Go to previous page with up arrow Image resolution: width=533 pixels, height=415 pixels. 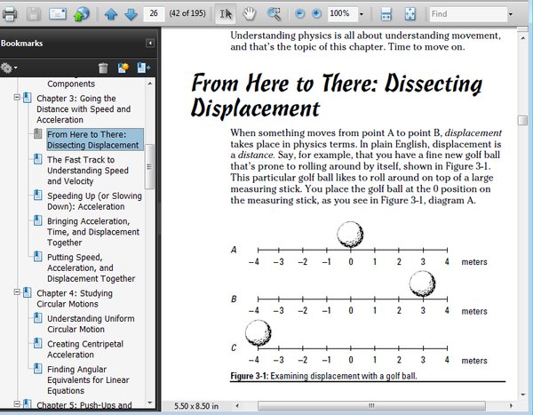coord(111,14)
